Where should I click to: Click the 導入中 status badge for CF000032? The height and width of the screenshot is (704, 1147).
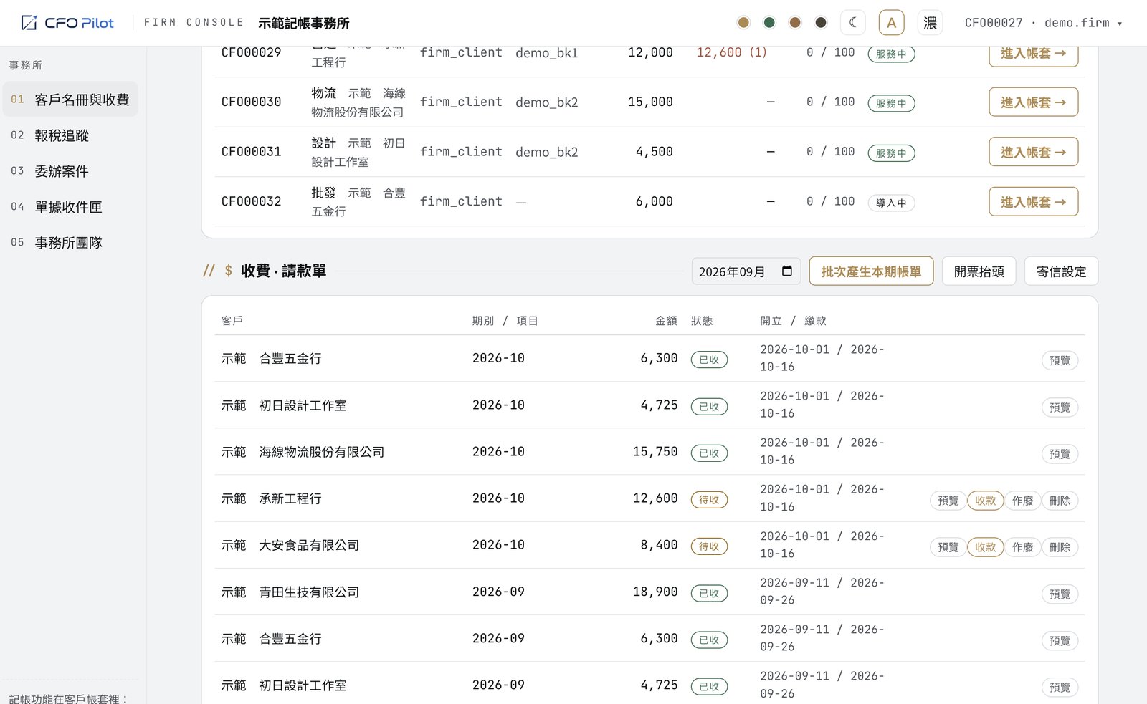pos(891,203)
